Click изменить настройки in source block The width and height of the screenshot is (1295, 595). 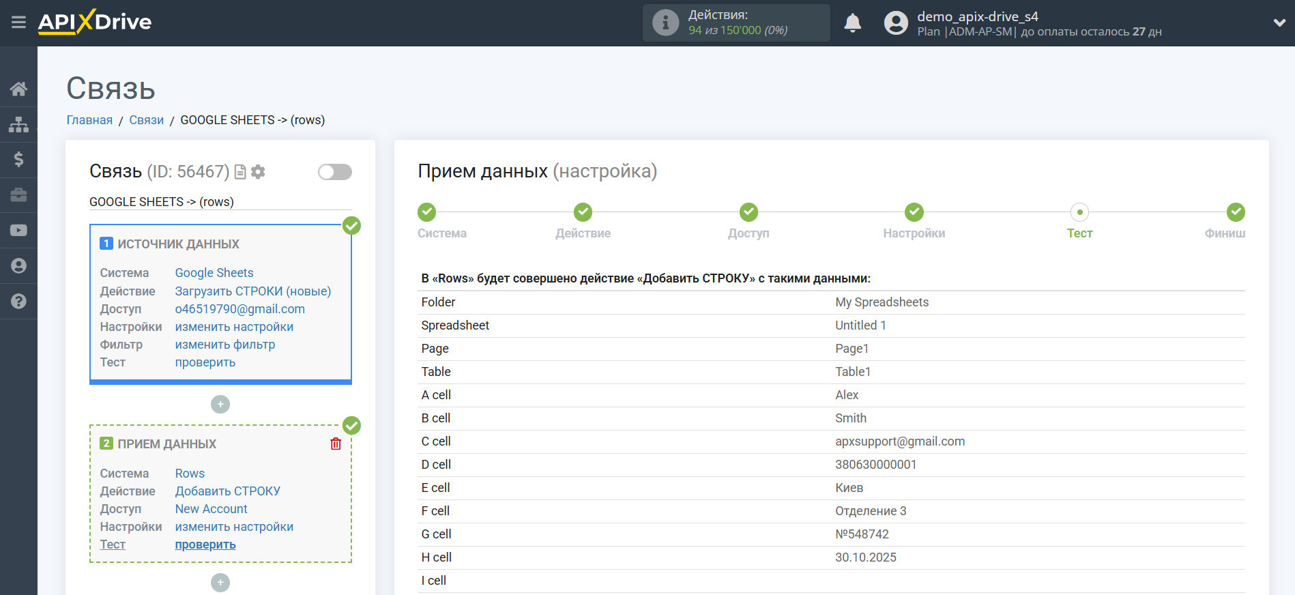pyautogui.click(x=234, y=327)
